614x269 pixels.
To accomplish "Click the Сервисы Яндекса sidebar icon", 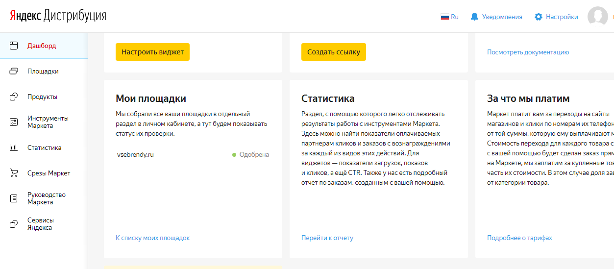I will click(14, 224).
